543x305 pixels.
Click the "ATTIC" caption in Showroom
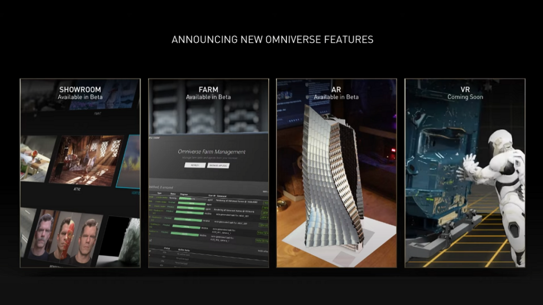pos(77,190)
